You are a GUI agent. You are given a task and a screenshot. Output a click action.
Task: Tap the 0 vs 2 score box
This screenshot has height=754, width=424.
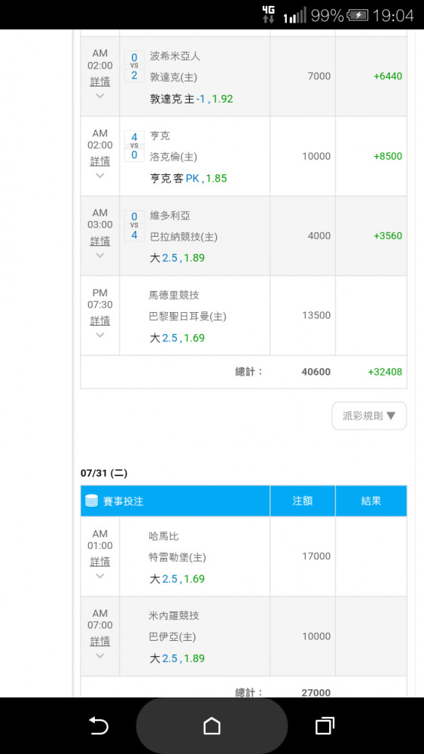[x=135, y=66]
